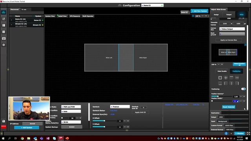Toggle the Feathering switch off

(x=243, y=89)
